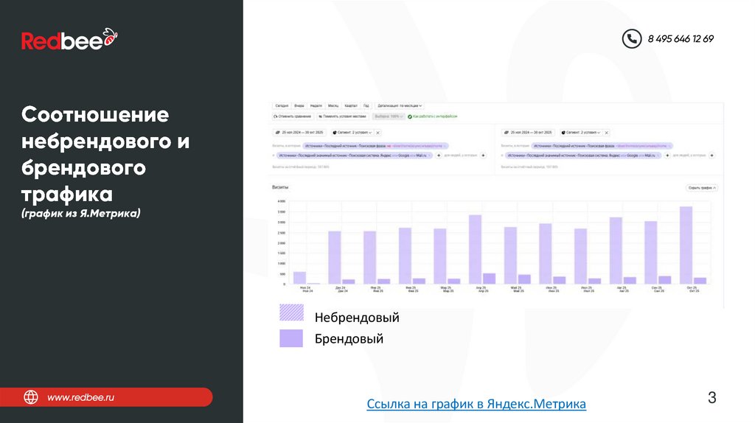755x423 pixels.
Task: Collapse the chart via the 'Скрыть график' button
Action: tap(702, 188)
